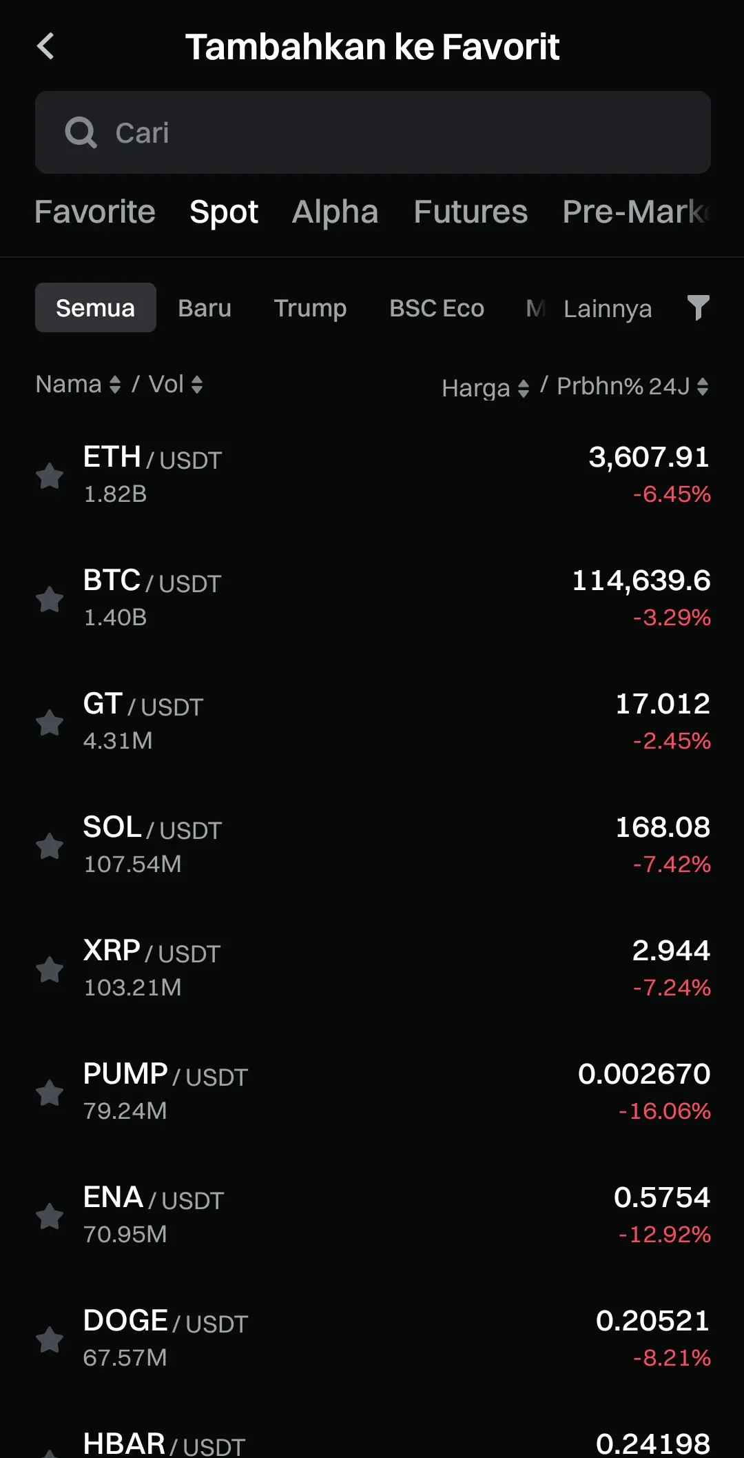Screen dimensions: 744x1458
Task: Tap the back arrow icon
Action: [x=45, y=47]
